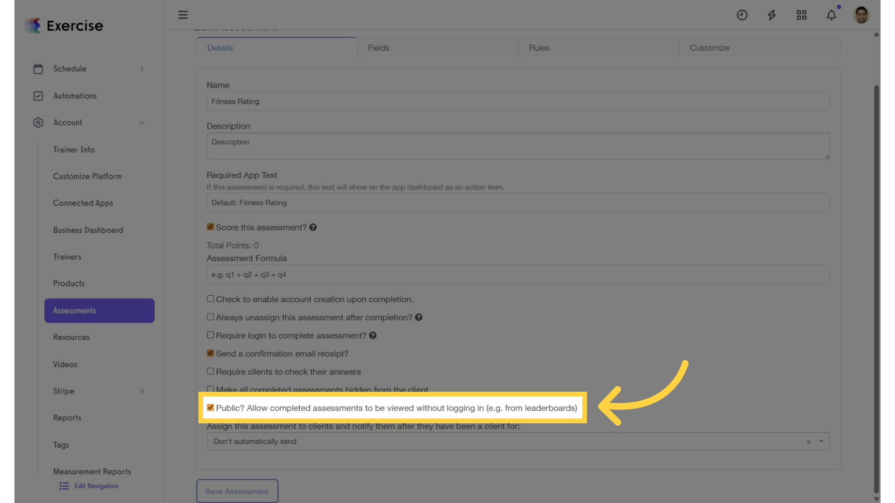Open the apps grid icon
This screenshot has height=503, width=895.
point(801,15)
